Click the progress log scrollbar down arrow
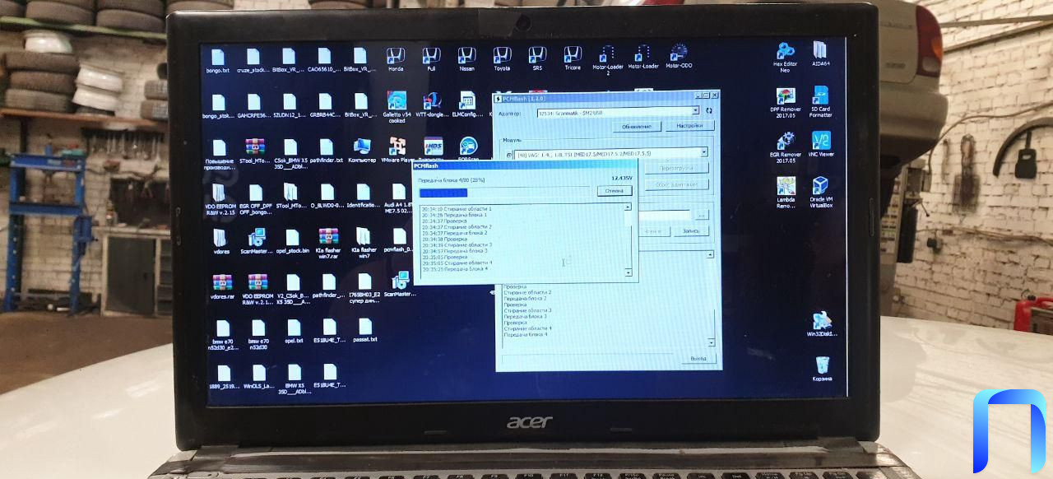 [628, 272]
